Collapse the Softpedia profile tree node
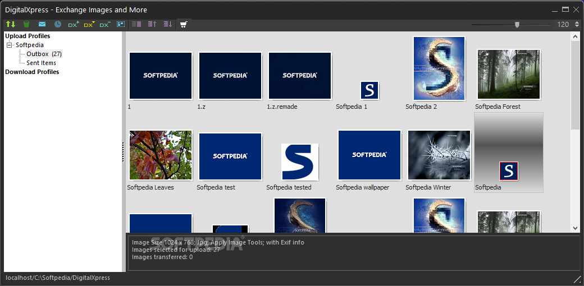 (x=10, y=45)
